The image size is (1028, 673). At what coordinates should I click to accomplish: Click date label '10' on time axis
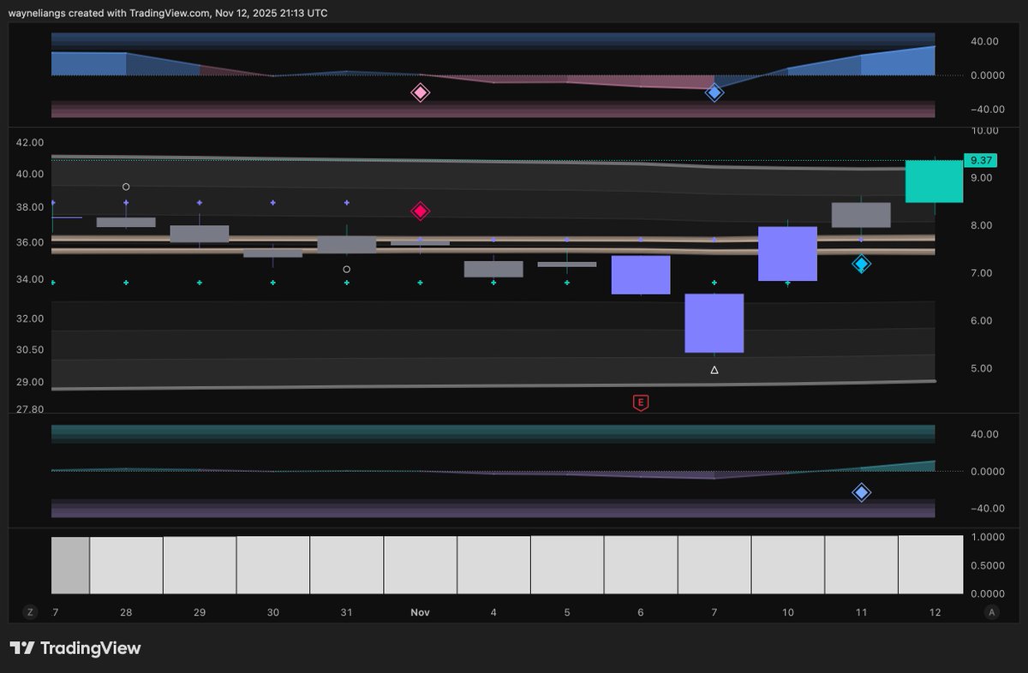click(x=788, y=613)
